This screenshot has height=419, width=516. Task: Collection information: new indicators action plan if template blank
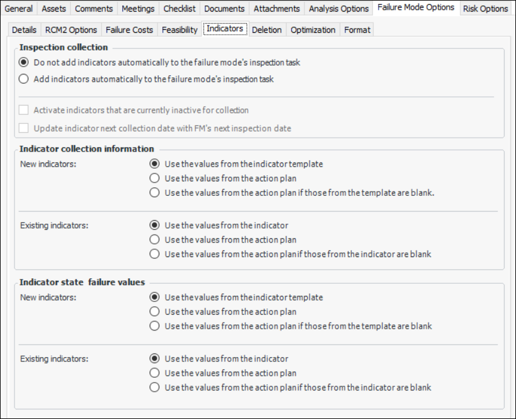(155, 193)
